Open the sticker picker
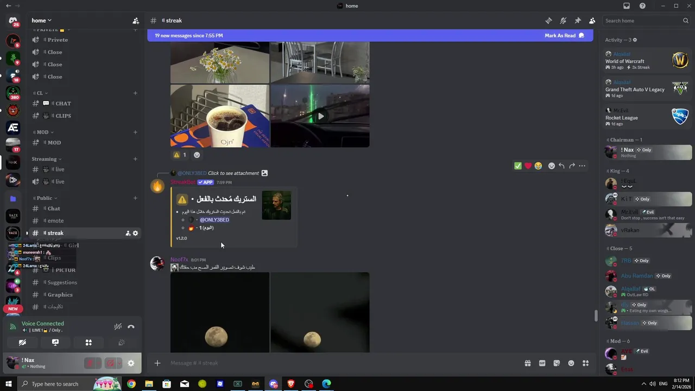The height and width of the screenshot is (391, 695). coord(557,363)
